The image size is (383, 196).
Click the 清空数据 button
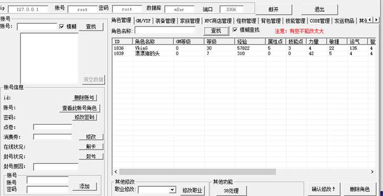tap(93, 79)
